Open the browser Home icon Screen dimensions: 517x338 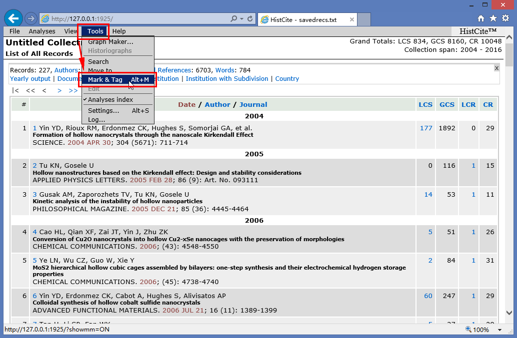pyautogui.click(x=480, y=18)
